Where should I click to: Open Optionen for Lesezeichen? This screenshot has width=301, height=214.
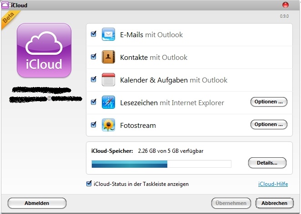pyautogui.click(x=269, y=102)
